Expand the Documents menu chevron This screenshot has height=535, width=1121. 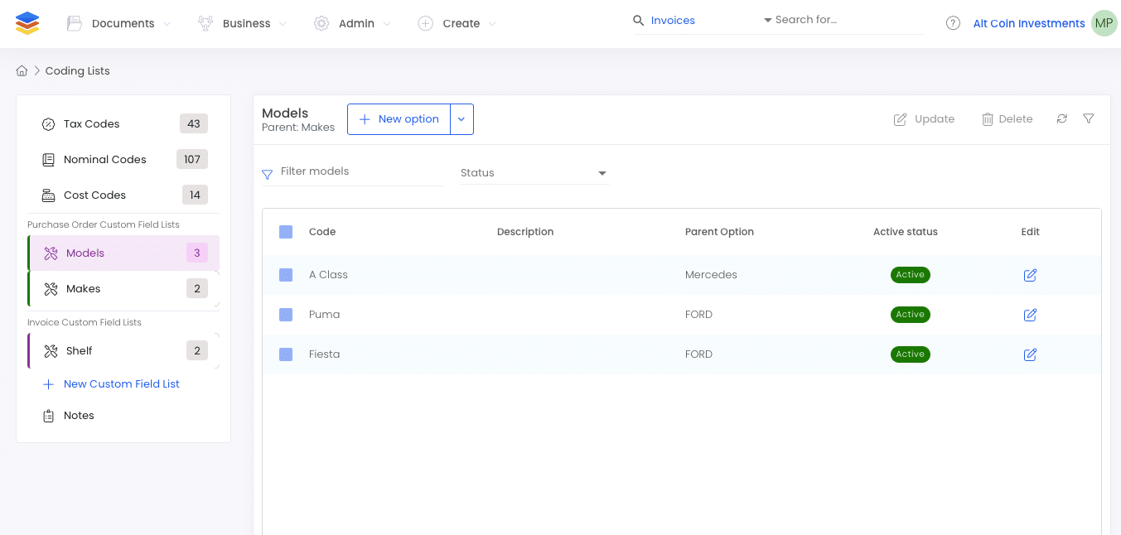(167, 24)
